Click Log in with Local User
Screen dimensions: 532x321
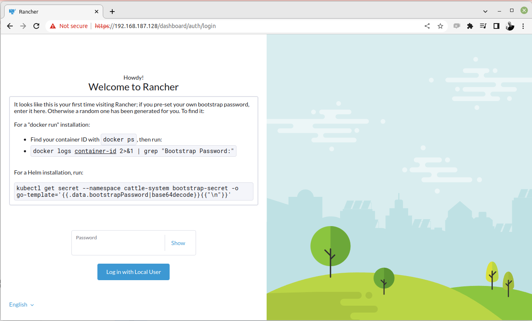133,272
